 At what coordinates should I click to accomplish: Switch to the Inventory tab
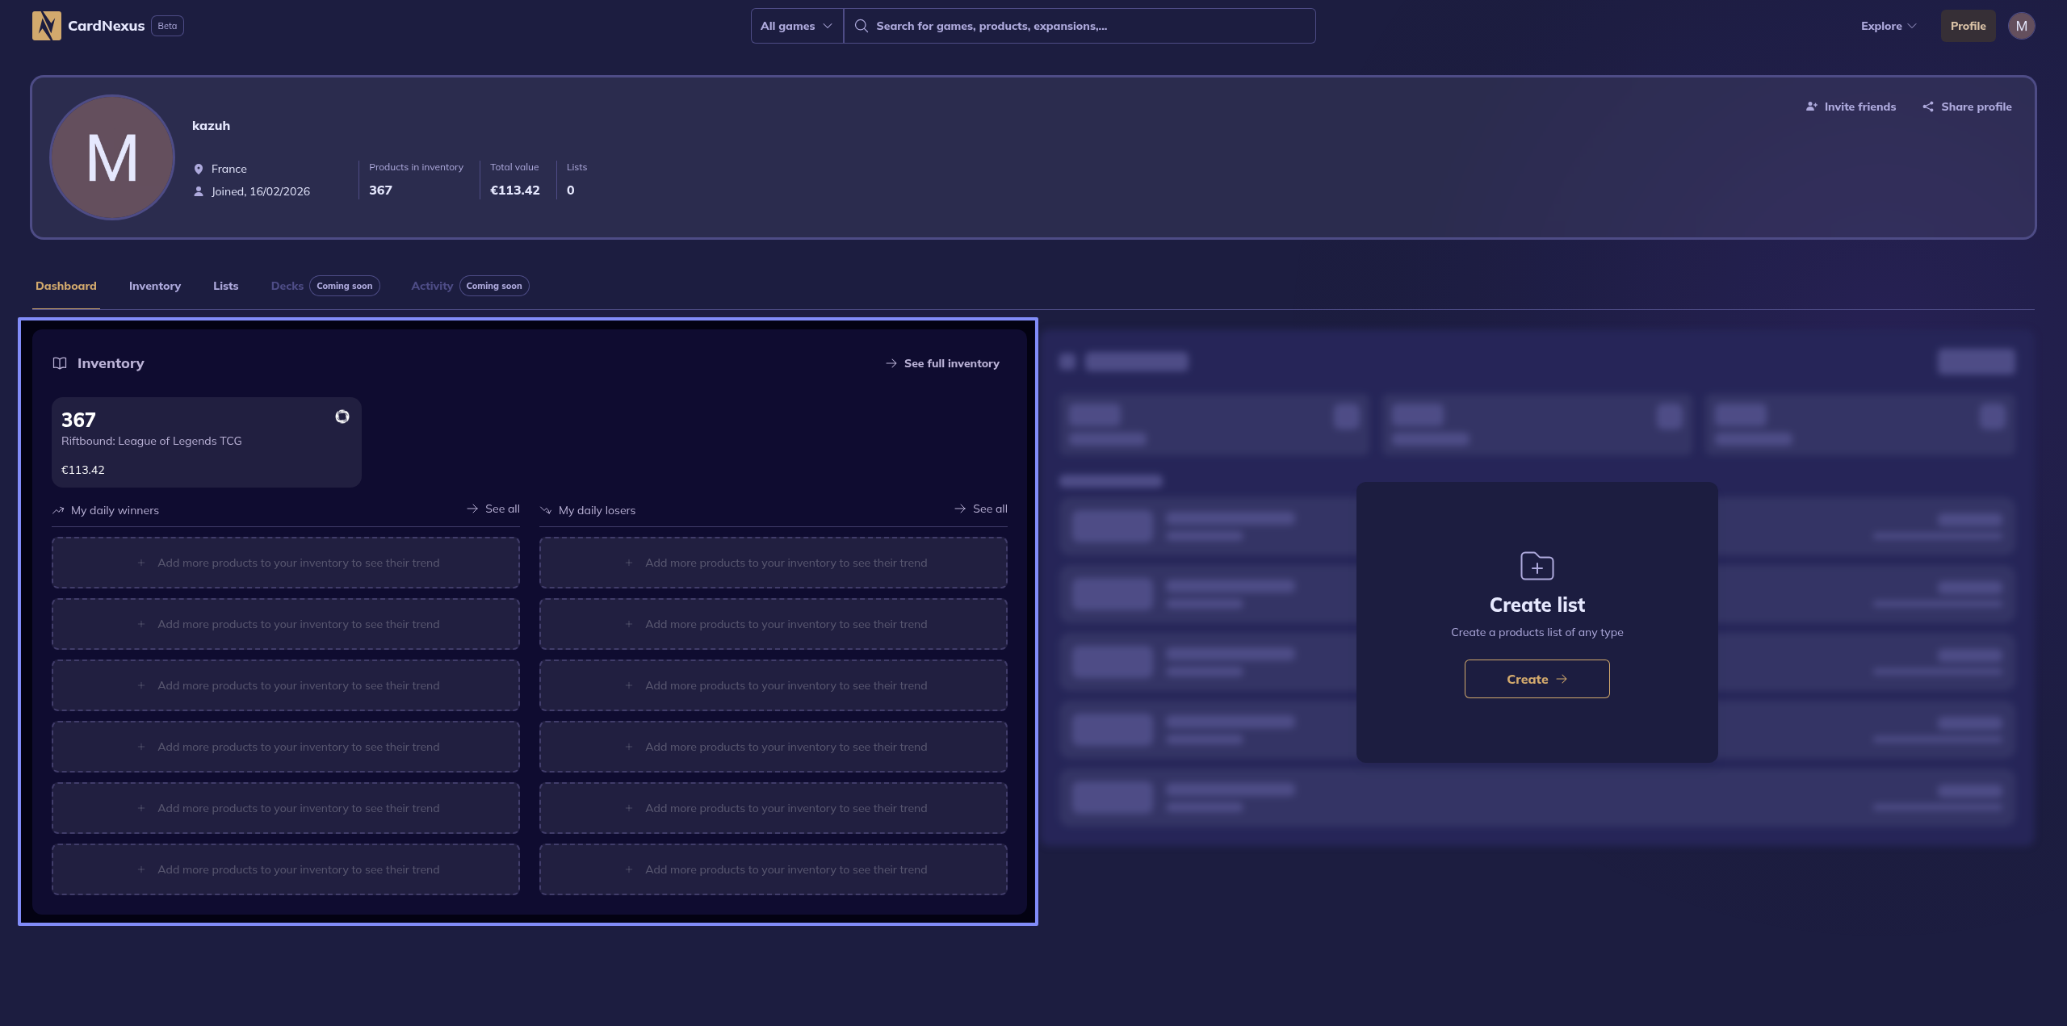point(155,286)
